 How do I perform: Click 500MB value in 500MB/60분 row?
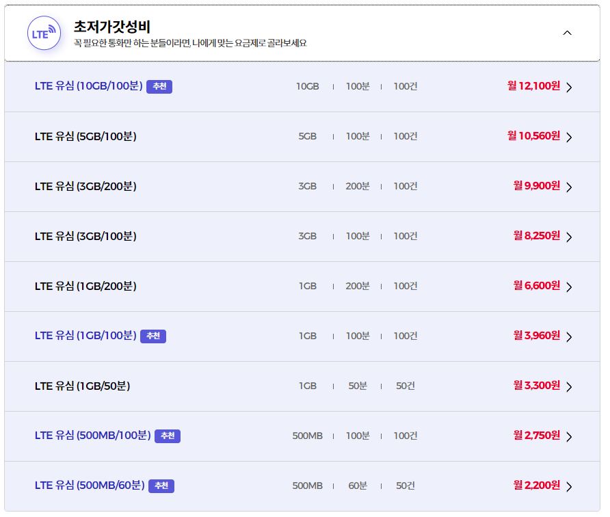point(307,486)
